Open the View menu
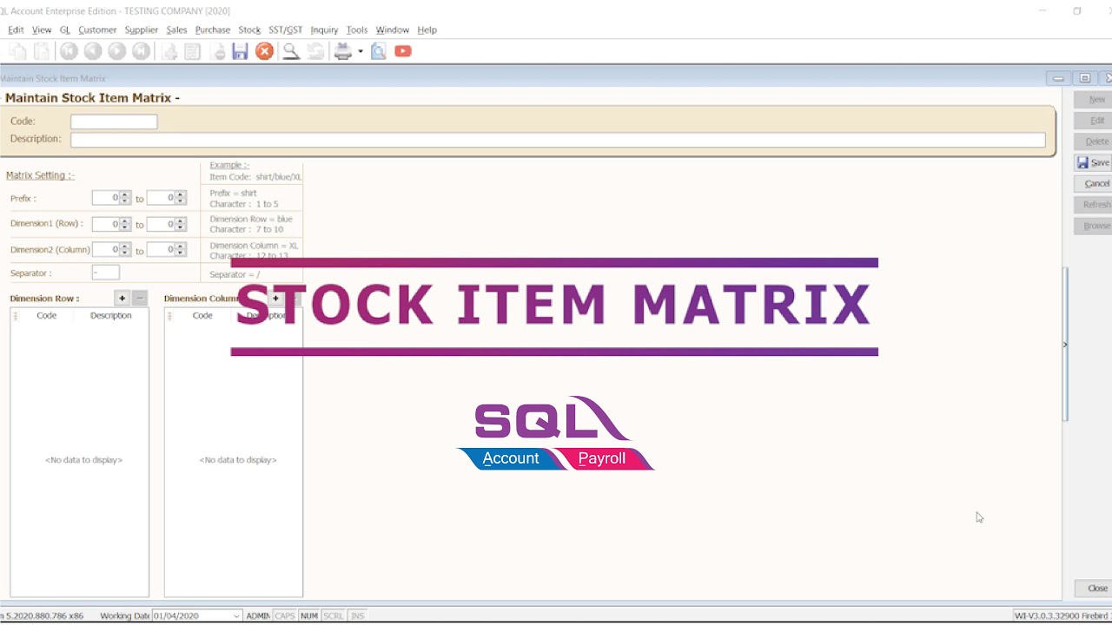This screenshot has height=625, width=1112. coord(42,30)
